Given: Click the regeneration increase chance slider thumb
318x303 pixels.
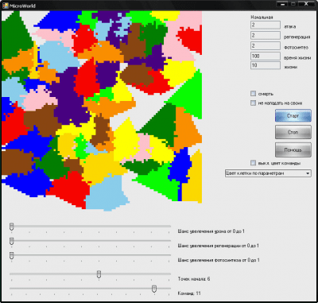Looking at the screenshot, I should (x=12, y=241).
